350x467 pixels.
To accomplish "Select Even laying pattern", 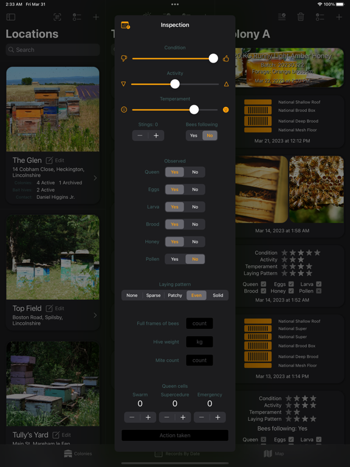I will pos(196,296).
